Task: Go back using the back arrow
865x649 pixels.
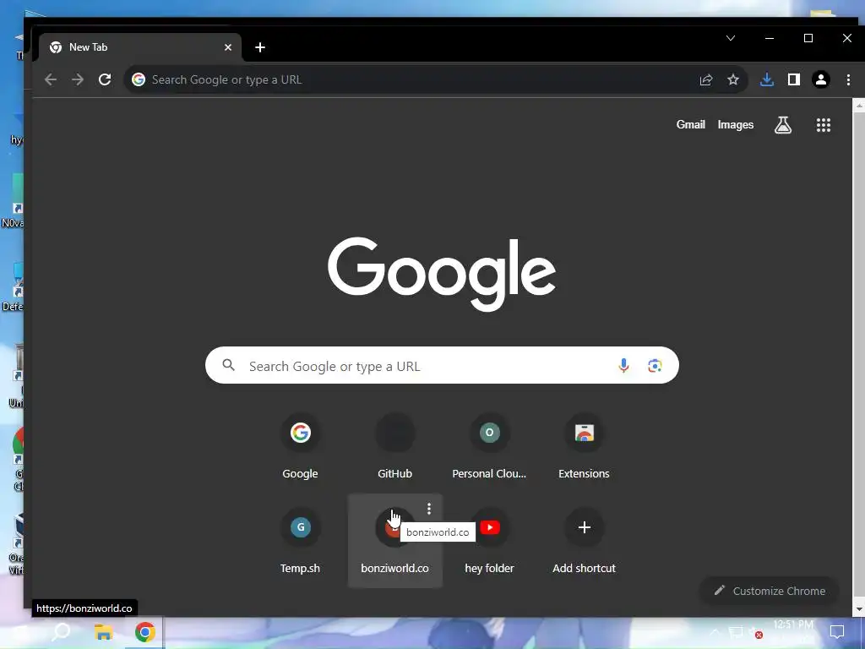Action: pos(51,79)
